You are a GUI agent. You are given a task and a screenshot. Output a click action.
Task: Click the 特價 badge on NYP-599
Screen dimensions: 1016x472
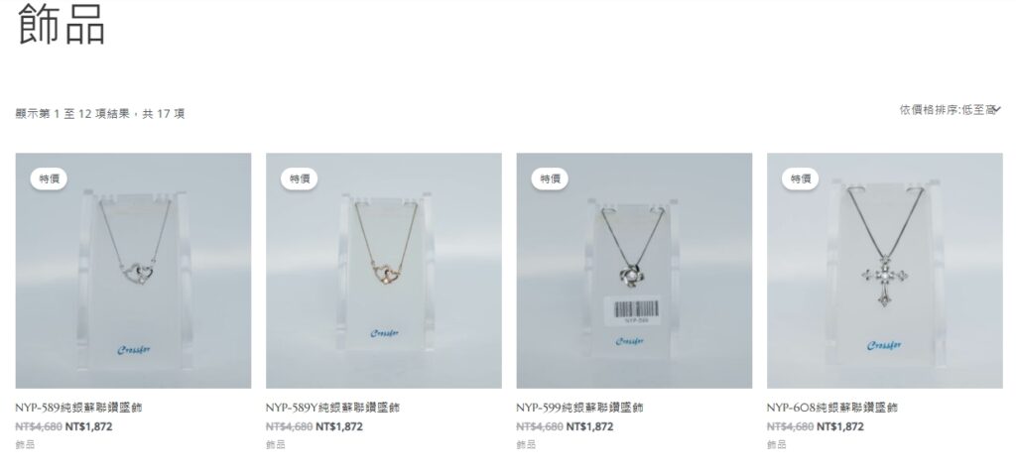pyautogui.click(x=550, y=178)
